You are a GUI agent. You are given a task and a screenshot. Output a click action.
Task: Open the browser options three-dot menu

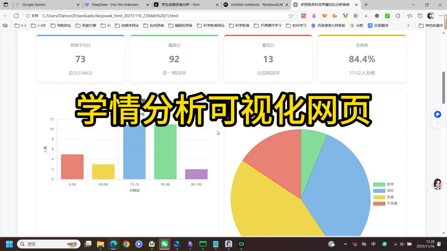coord(441,15)
